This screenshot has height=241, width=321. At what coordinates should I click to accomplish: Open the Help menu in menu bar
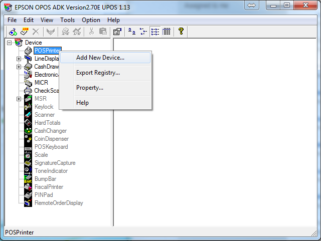(x=113, y=20)
